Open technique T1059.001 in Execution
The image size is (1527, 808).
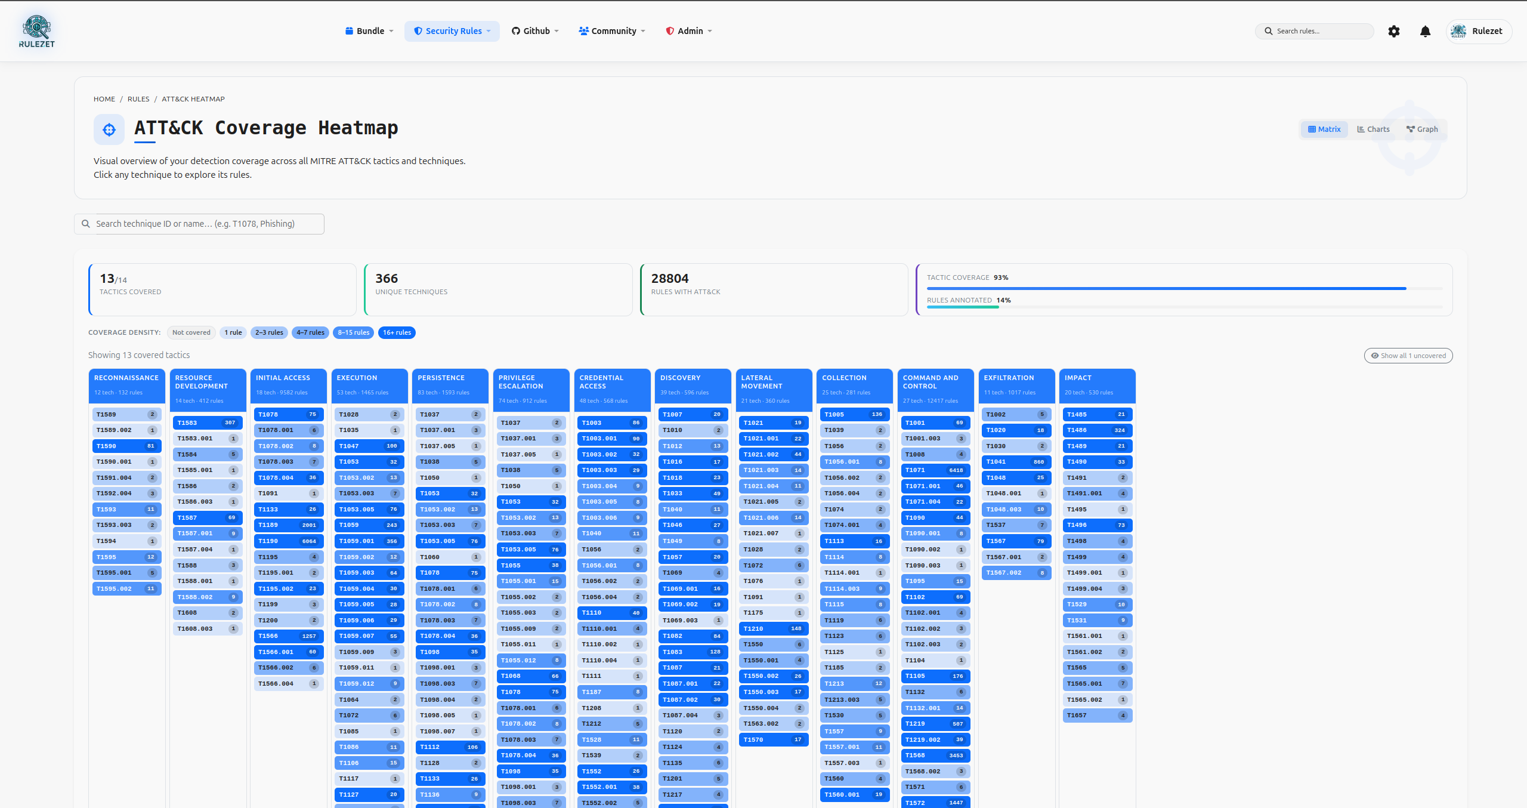[369, 541]
